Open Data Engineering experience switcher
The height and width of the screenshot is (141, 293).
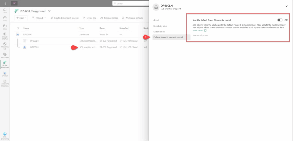5,136
